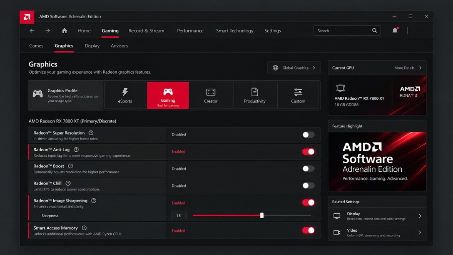Click the Disabled status for Radeon Boost

tap(179, 169)
